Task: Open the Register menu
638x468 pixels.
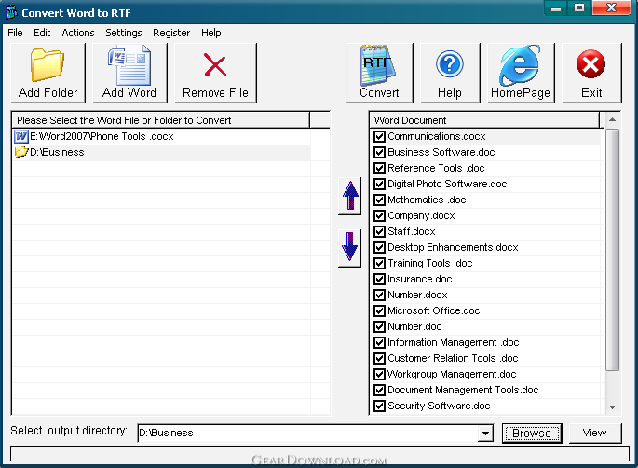Action: [171, 33]
